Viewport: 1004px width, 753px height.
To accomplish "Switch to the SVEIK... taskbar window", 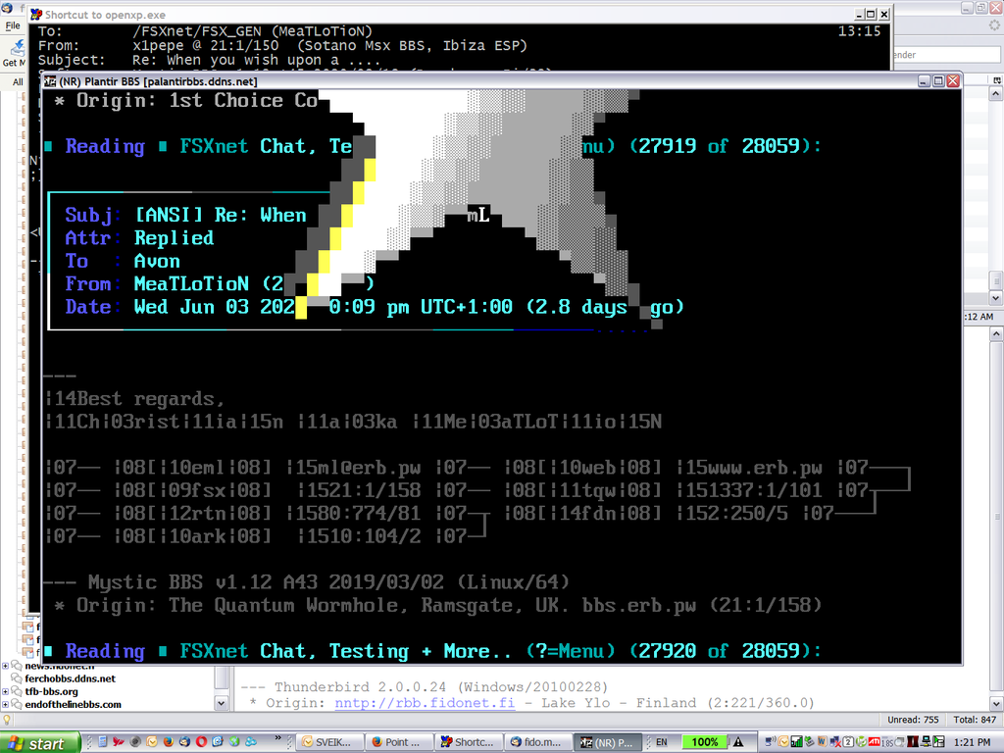I will click(329, 742).
